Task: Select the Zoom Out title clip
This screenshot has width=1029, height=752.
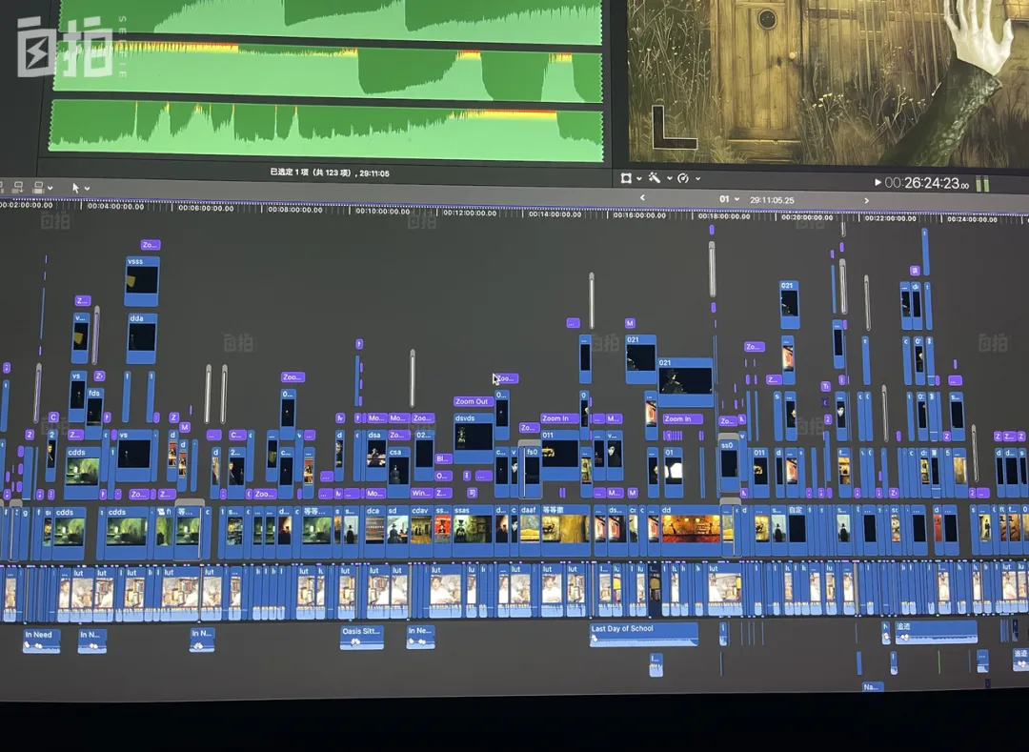Action: 473,401
